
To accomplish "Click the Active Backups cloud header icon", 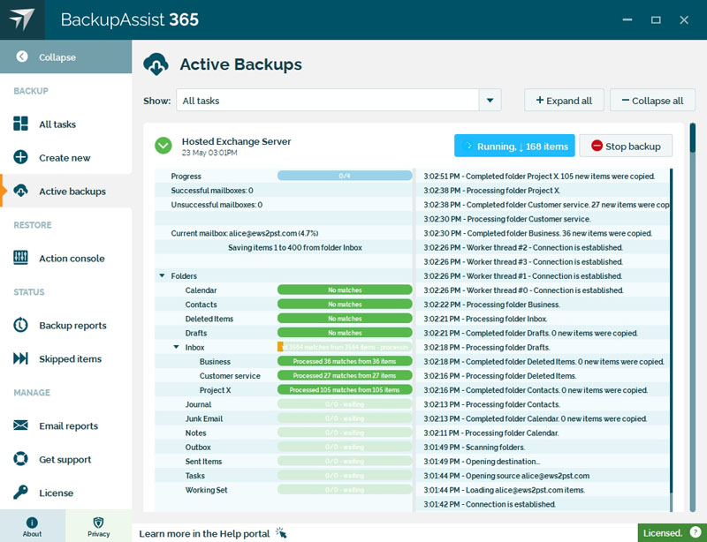I will (156, 64).
